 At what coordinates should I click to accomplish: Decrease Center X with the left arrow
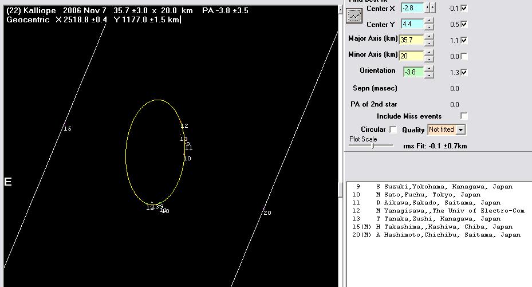(427, 7)
